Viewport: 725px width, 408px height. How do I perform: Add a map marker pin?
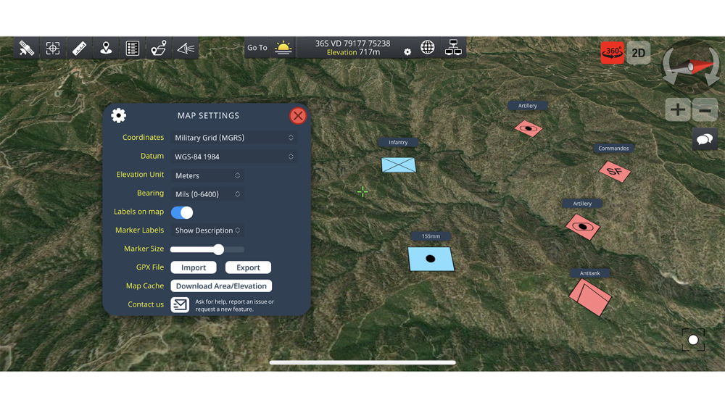[106, 48]
